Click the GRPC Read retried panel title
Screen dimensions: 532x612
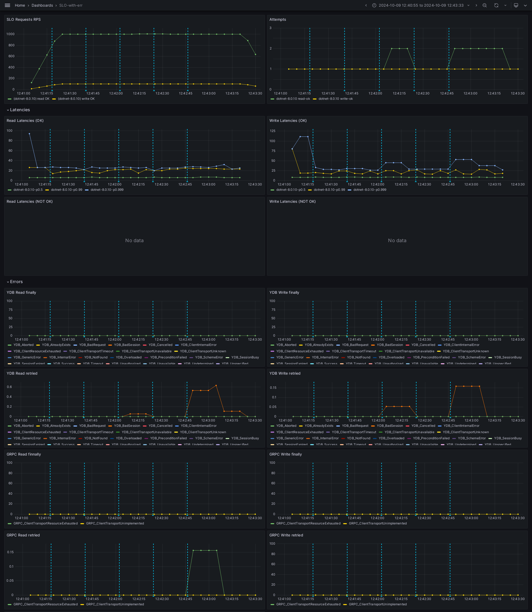pyautogui.click(x=23, y=535)
